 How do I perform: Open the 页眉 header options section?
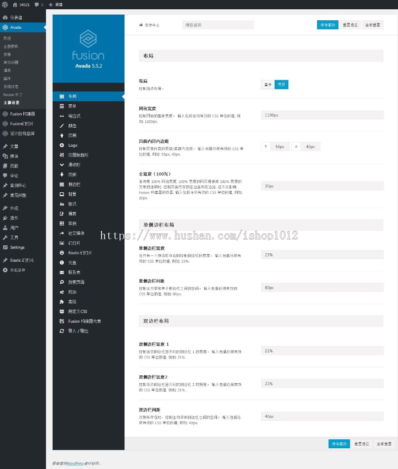pos(88,136)
